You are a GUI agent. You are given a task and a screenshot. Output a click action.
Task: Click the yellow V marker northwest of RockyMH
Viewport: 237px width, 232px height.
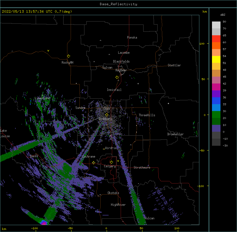pyautogui.click(x=48, y=51)
